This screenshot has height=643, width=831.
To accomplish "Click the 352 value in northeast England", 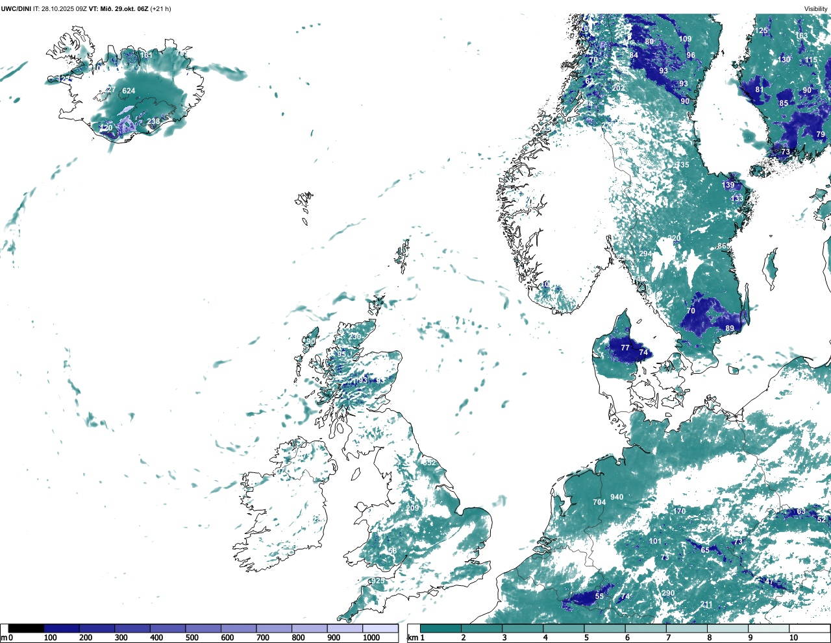I will (x=430, y=463).
